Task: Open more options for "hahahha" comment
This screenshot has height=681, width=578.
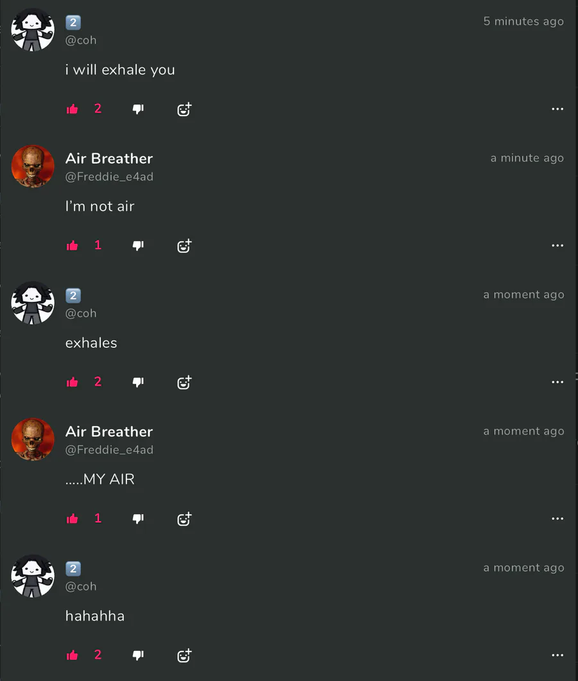Action: 557,655
